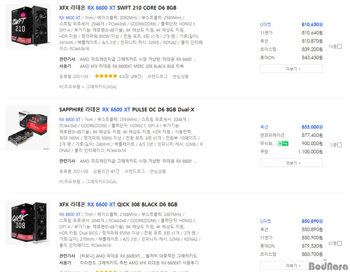The image size is (350, 272).
Task: Click the star rating for SWFT 210
Action: click(x=106, y=76)
